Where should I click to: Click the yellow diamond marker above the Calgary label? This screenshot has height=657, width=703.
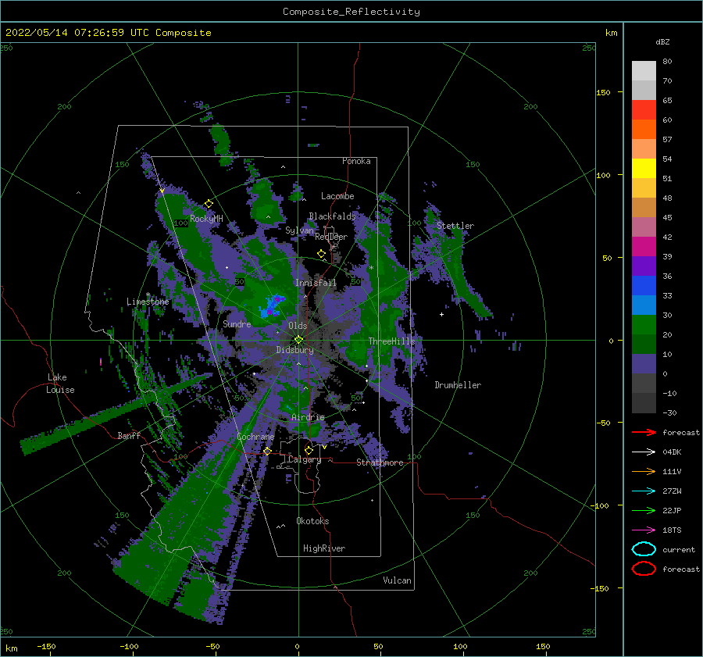[x=309, y=450]
